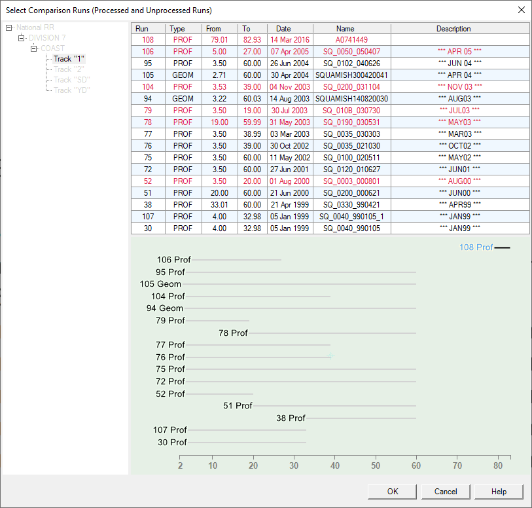Viewport: 532px width, 508px height.
Task: Select Track "1" in the tree
Action: [69, 59]
